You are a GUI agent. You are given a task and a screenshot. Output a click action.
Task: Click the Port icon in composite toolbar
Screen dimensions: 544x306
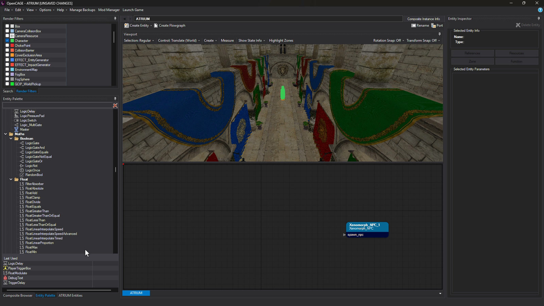coord(434,26)
